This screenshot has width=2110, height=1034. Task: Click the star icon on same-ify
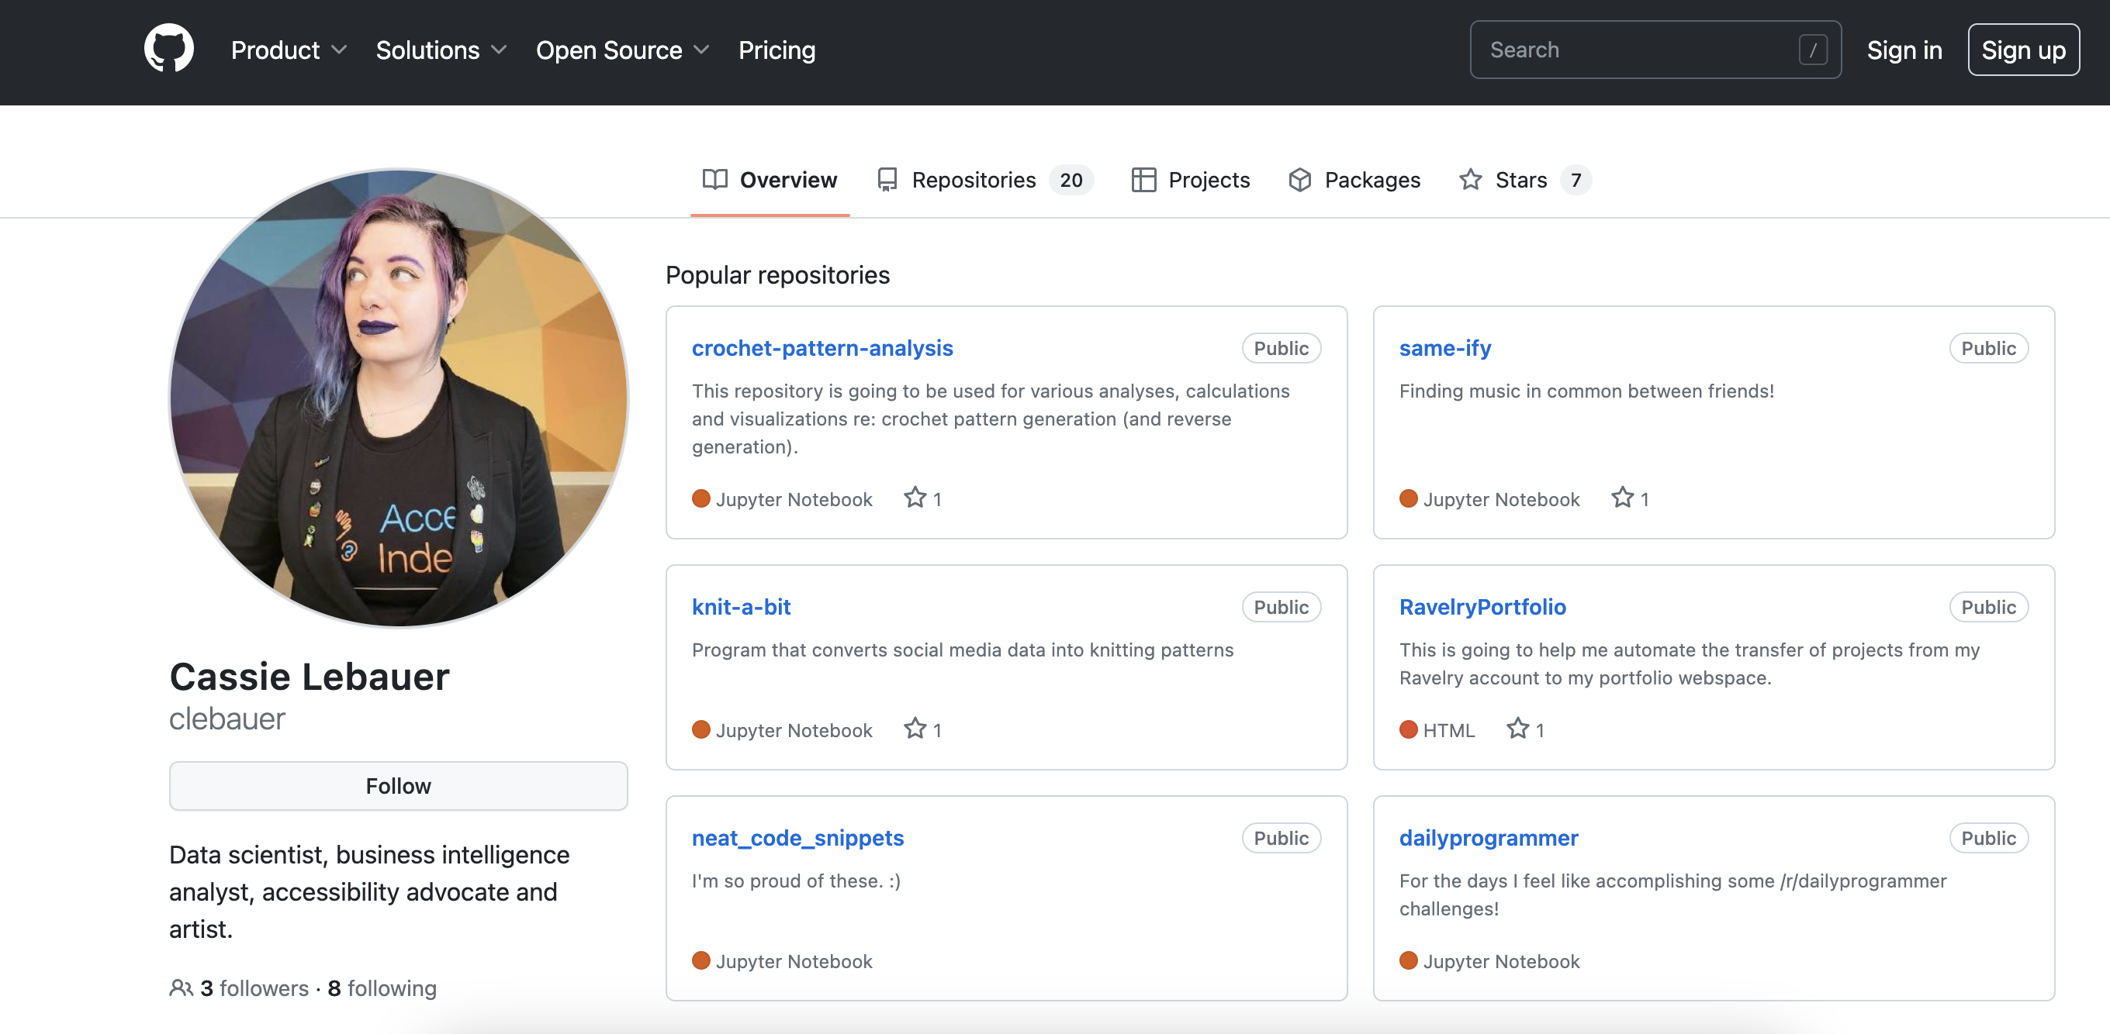pyautogui.click(x=1622, y=498)
